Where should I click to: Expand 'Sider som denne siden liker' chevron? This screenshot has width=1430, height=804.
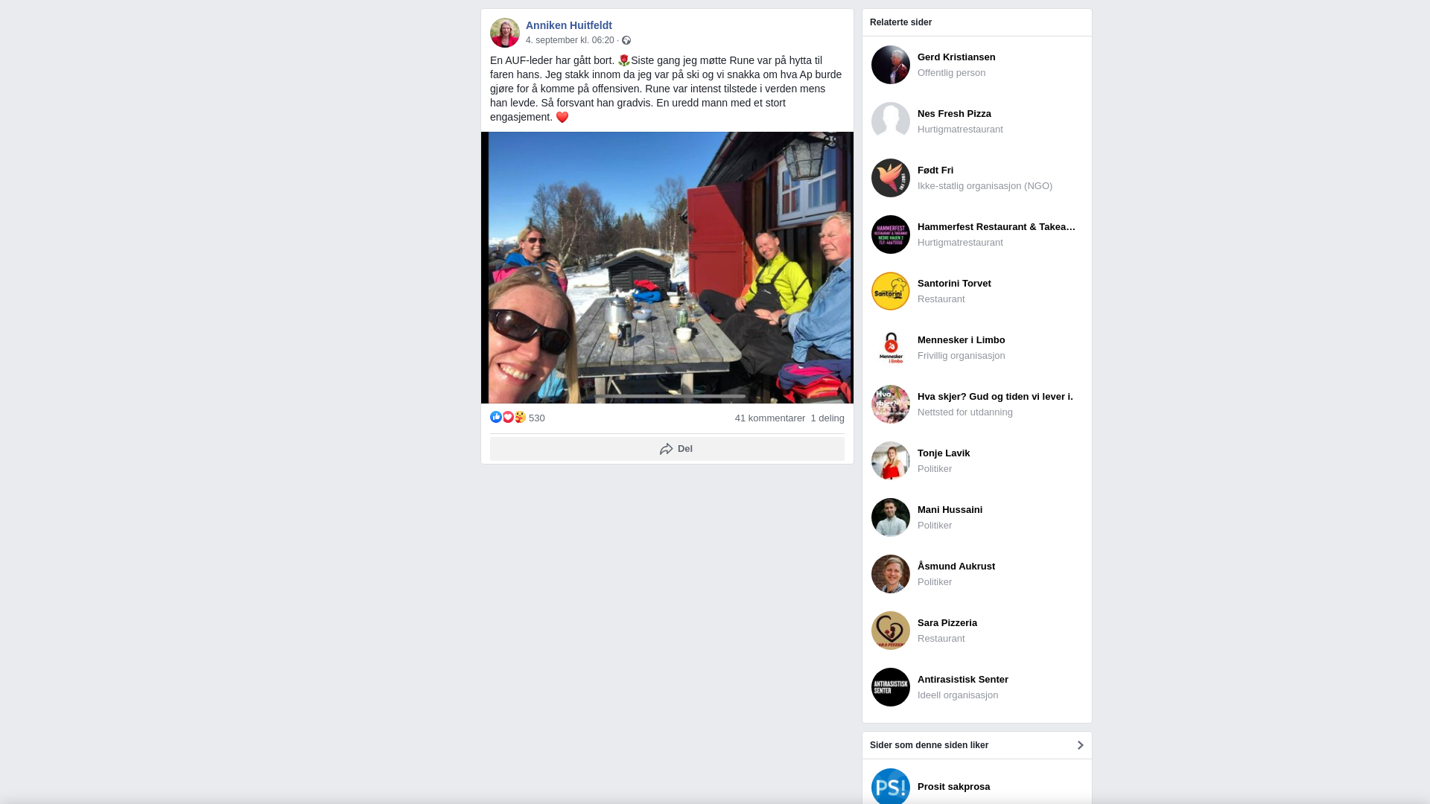point(1080,745)
